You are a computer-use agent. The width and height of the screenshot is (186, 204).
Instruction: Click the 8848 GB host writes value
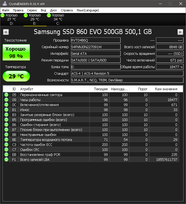click(170, 47)
